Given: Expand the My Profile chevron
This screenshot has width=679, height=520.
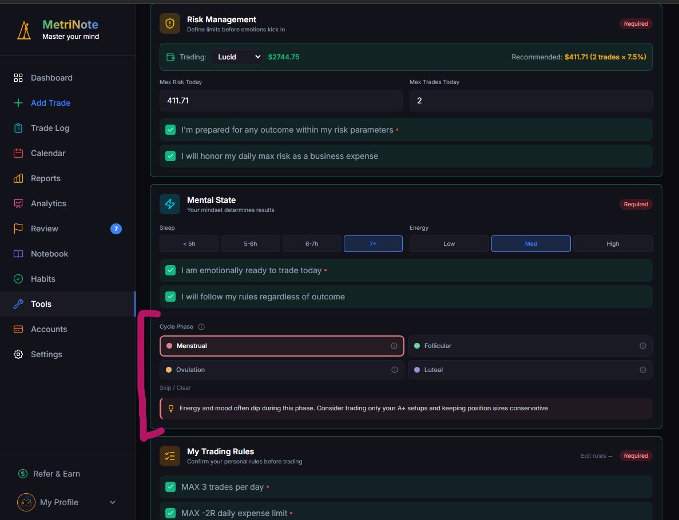Looking at the screenshot, I should point(113,502).
